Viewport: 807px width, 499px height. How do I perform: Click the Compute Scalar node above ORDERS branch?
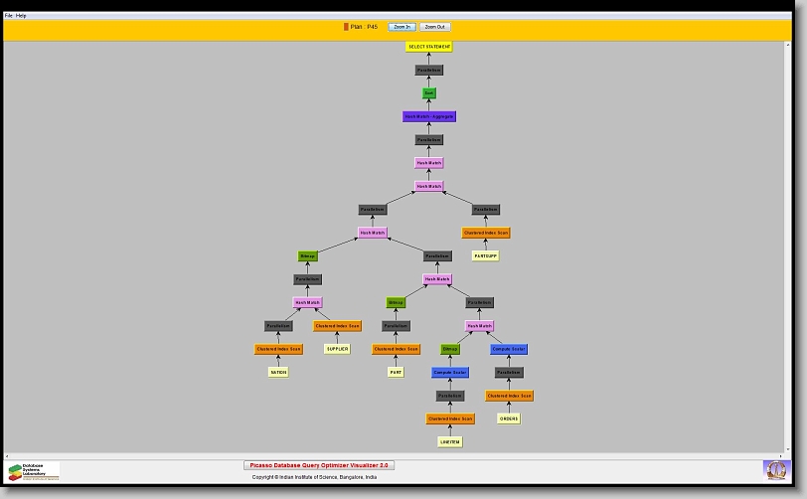click(x=509, y=349)
